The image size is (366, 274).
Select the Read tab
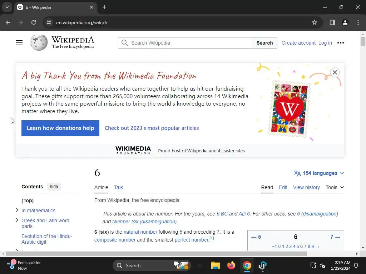pyautogui.click(x=267, y=187)
